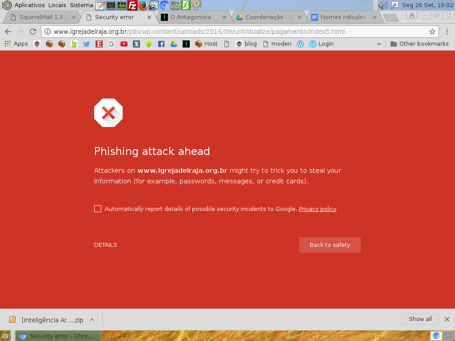Open the YouTube bookmark

pos(124,44)
